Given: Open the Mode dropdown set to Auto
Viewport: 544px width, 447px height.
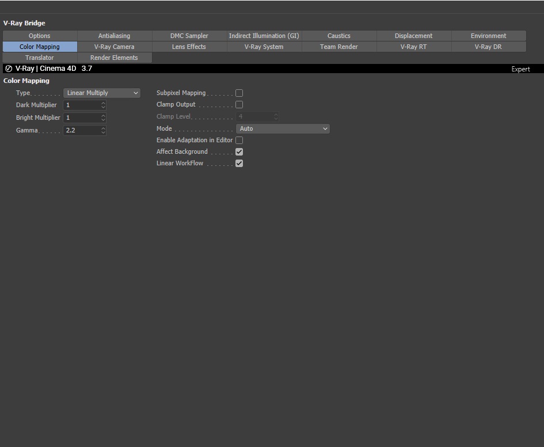Looking at the screenshot, I should tap(283, 129).
